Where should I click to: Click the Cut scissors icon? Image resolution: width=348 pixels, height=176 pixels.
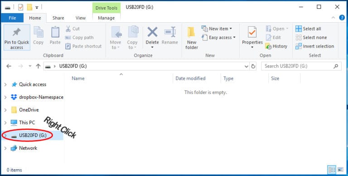[68, 29]
